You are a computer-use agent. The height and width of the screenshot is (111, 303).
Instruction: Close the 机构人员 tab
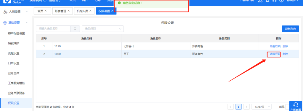tap(90, 11)
